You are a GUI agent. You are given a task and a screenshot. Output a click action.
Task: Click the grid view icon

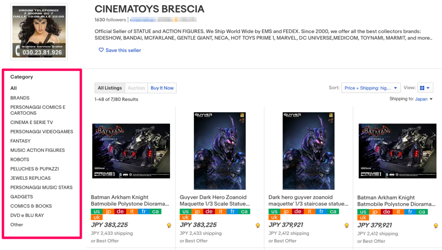pyautogui.click(x=422, y=88)
